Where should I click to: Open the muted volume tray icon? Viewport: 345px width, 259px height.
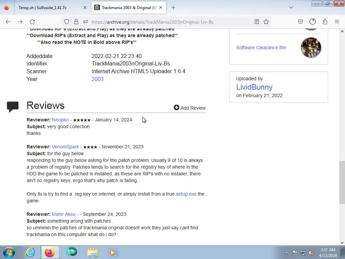tap(311, 253)
